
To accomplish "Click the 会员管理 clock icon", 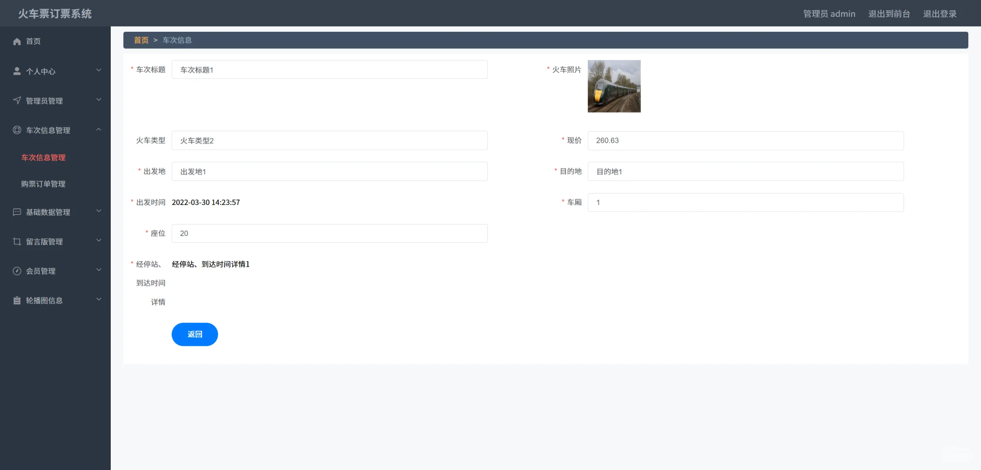I will [17, 271].
